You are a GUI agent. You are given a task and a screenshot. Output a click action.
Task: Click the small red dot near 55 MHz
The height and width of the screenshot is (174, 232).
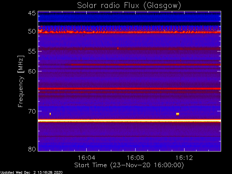118,48
